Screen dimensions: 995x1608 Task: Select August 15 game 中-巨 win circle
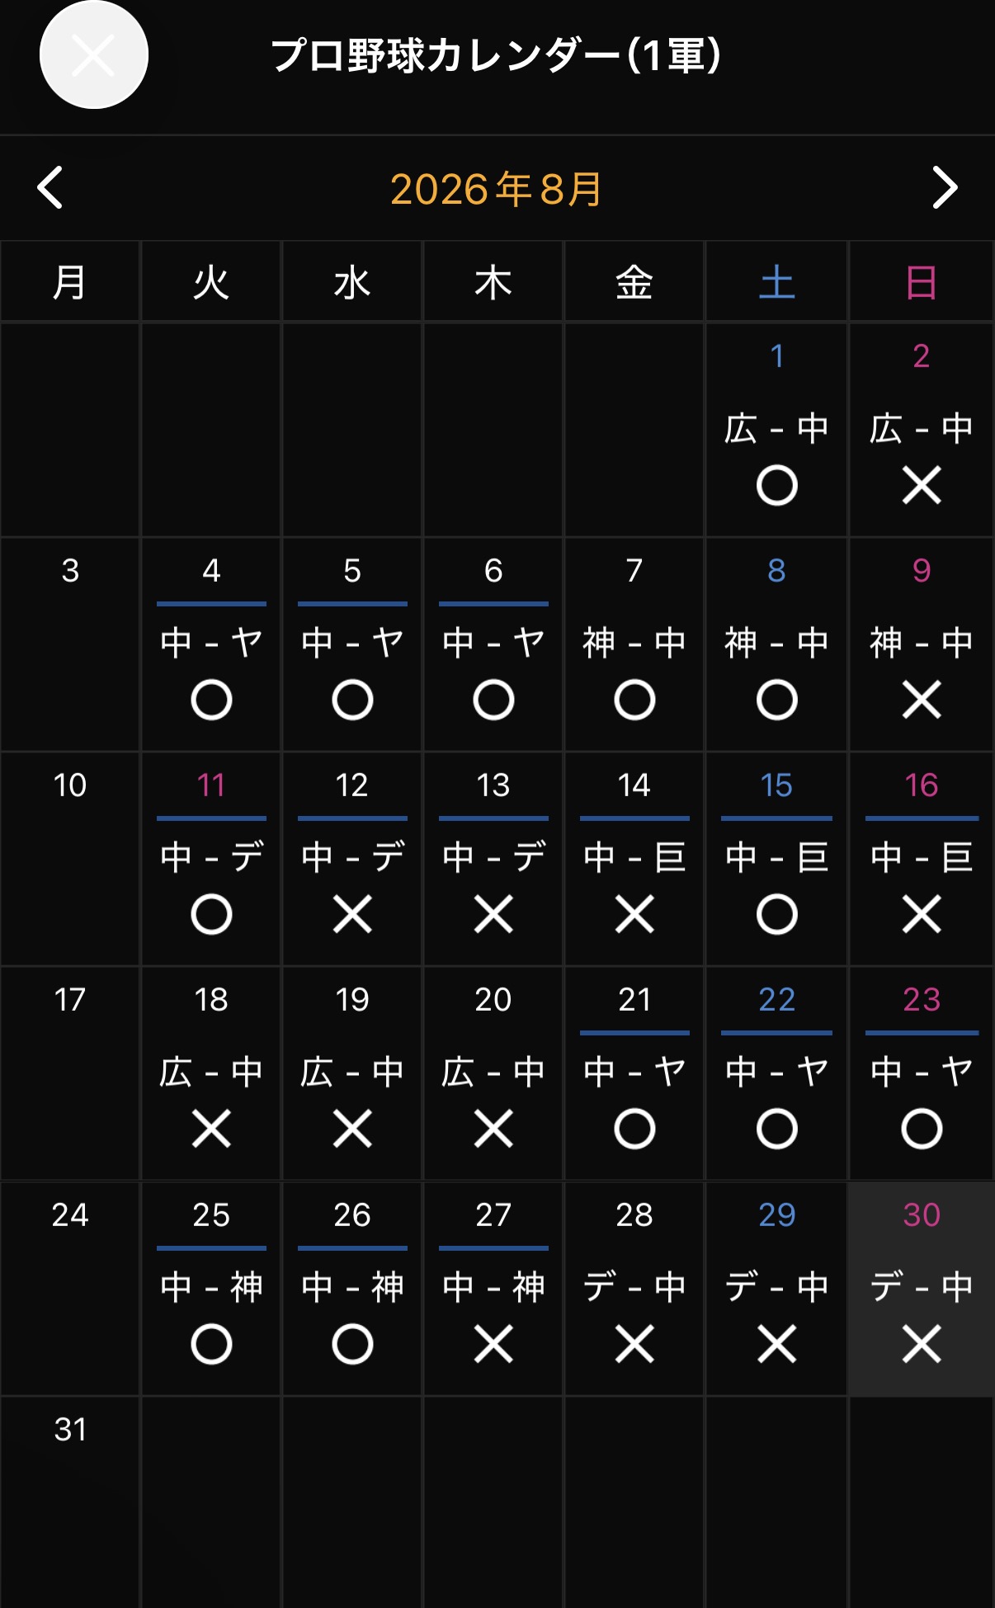click(776, 914)
